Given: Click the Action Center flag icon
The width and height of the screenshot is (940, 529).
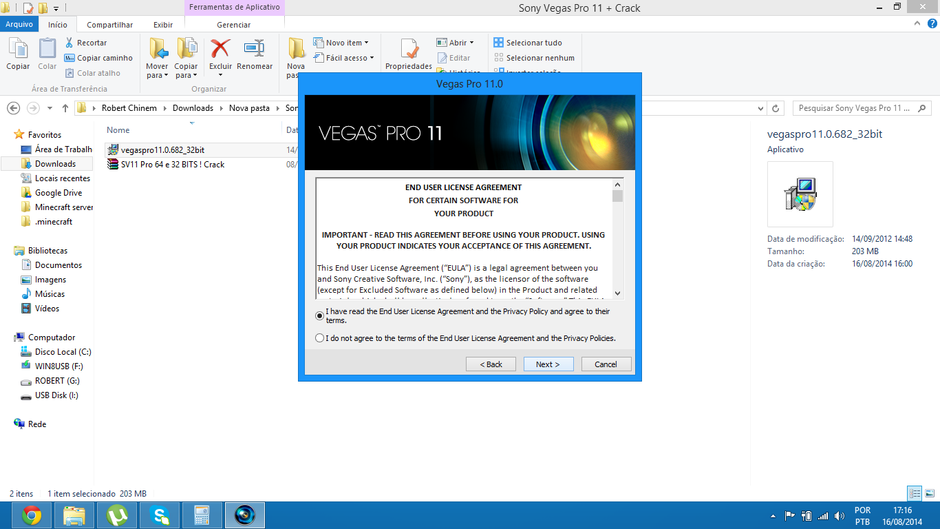Looking at the screenshot, I should coord(790,516).
